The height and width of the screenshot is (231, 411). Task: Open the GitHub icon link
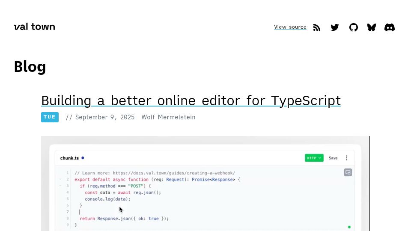[x=353, y=27]
